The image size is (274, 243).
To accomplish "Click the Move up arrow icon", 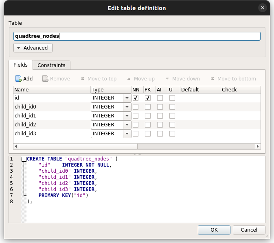I will pyautogui.click(x=129, y=79).
